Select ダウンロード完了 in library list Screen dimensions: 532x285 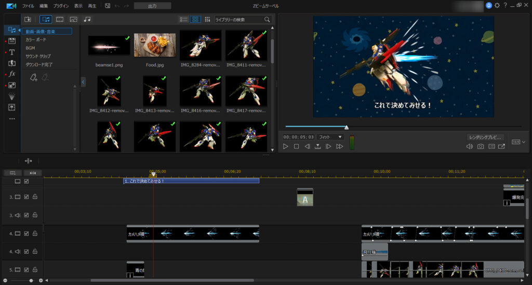coord(39,64)
